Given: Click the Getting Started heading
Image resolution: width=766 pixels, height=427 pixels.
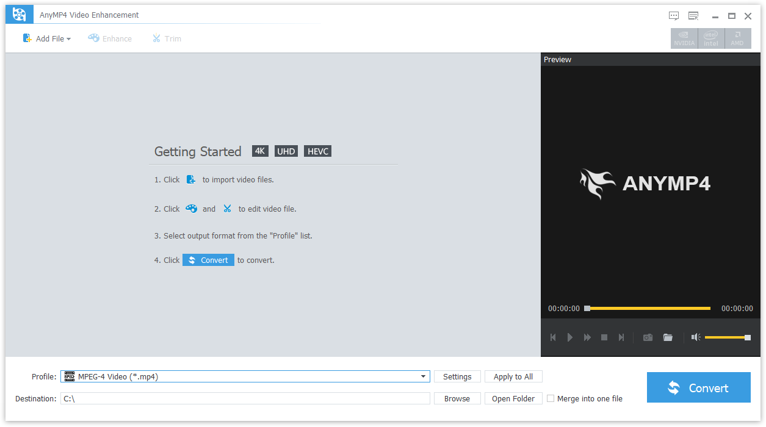Looking at the screenshot, I should point(198,151).
